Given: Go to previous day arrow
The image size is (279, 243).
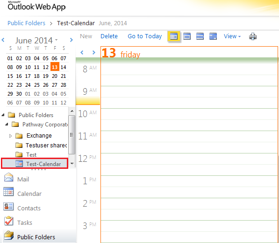Looking at the screenshot, I should click(82, 52).
